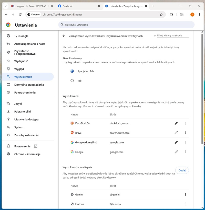Select the "Spacja lub Tab" shortcut option
The width and height of the screenshot is (205, 210).
pos(72,71)
